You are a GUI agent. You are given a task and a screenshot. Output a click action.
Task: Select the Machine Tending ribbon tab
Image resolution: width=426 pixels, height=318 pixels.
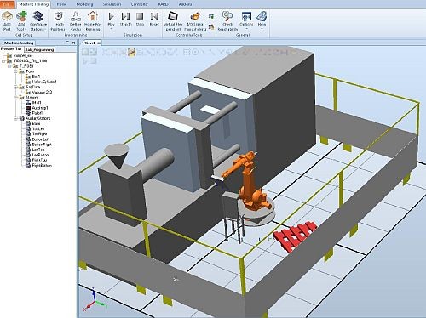pyautogui.click(x=33, y=4)
